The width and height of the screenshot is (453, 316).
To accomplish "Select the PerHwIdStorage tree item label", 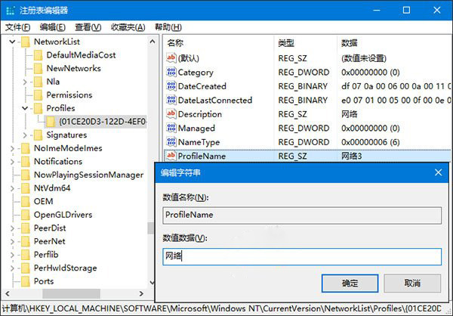I will point(65,268).
